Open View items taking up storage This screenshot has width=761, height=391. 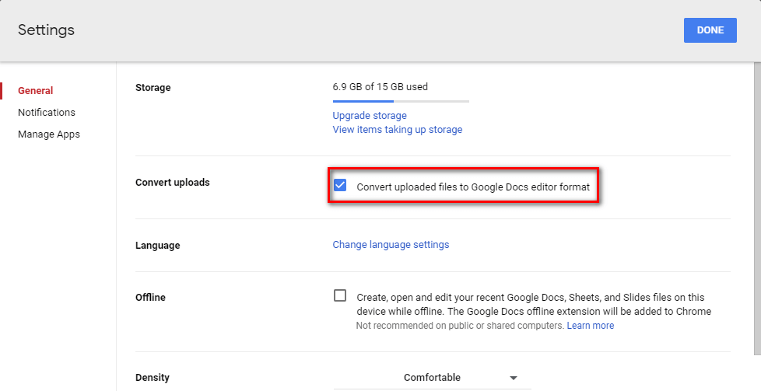(x=398, y=130)
